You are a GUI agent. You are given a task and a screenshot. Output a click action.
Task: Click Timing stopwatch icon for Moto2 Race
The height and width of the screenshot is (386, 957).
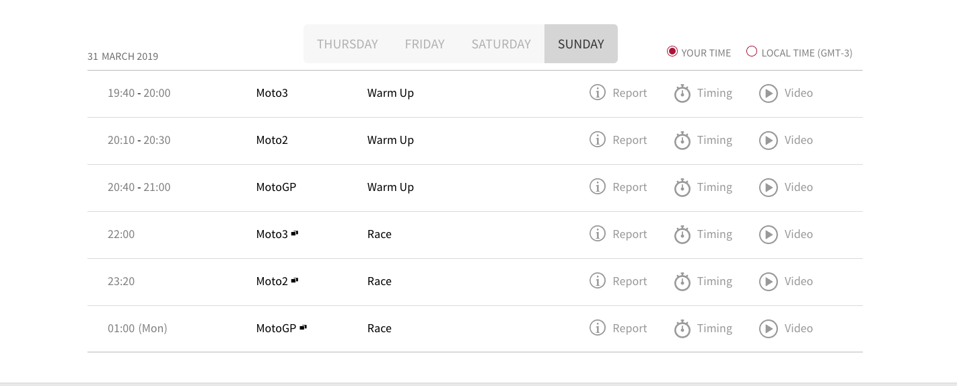click(682, 282)
